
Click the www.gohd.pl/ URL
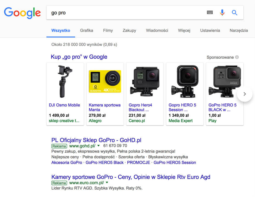click(x=82, y=146)
